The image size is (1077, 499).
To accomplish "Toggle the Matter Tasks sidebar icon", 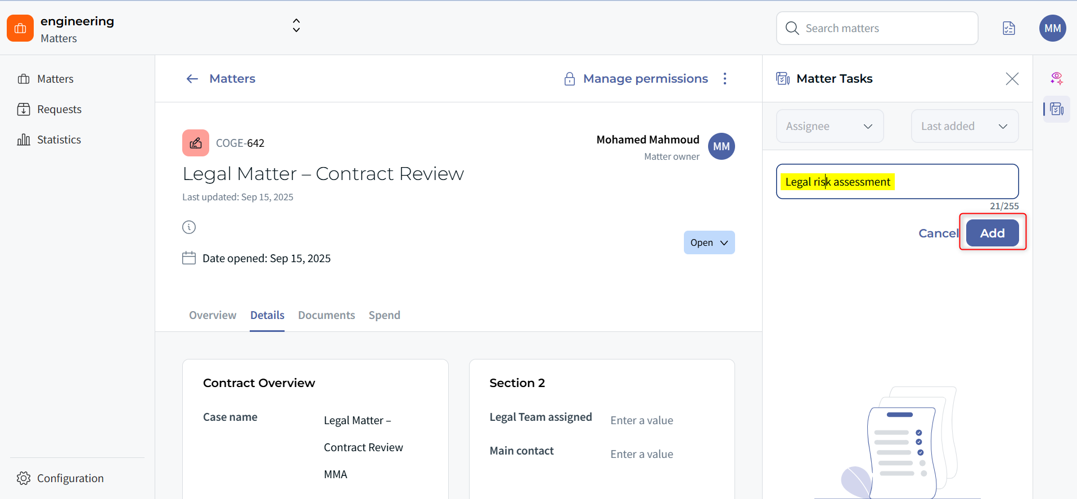I will 1057,109.
